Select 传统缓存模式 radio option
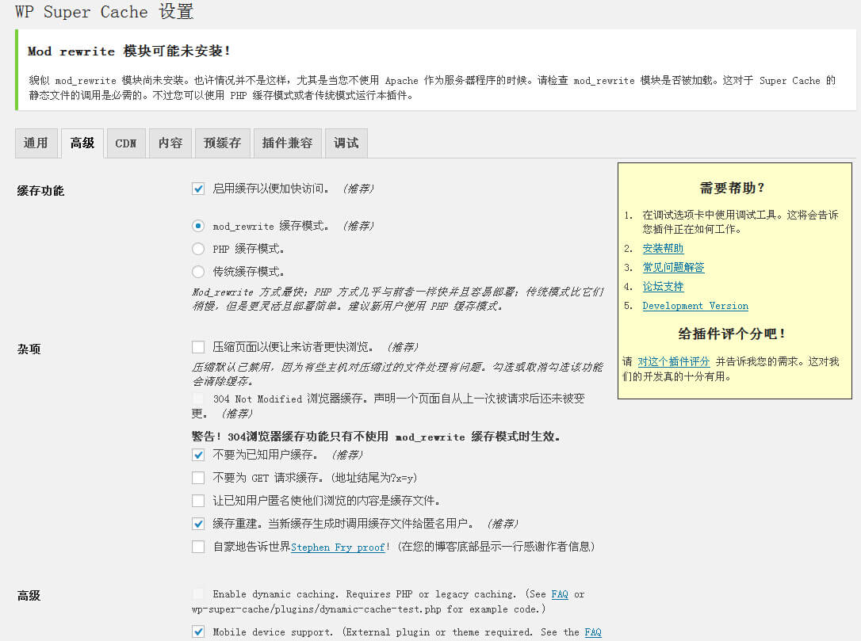The image size is (861, 641). pyautogui.click(x=198, y=272)
